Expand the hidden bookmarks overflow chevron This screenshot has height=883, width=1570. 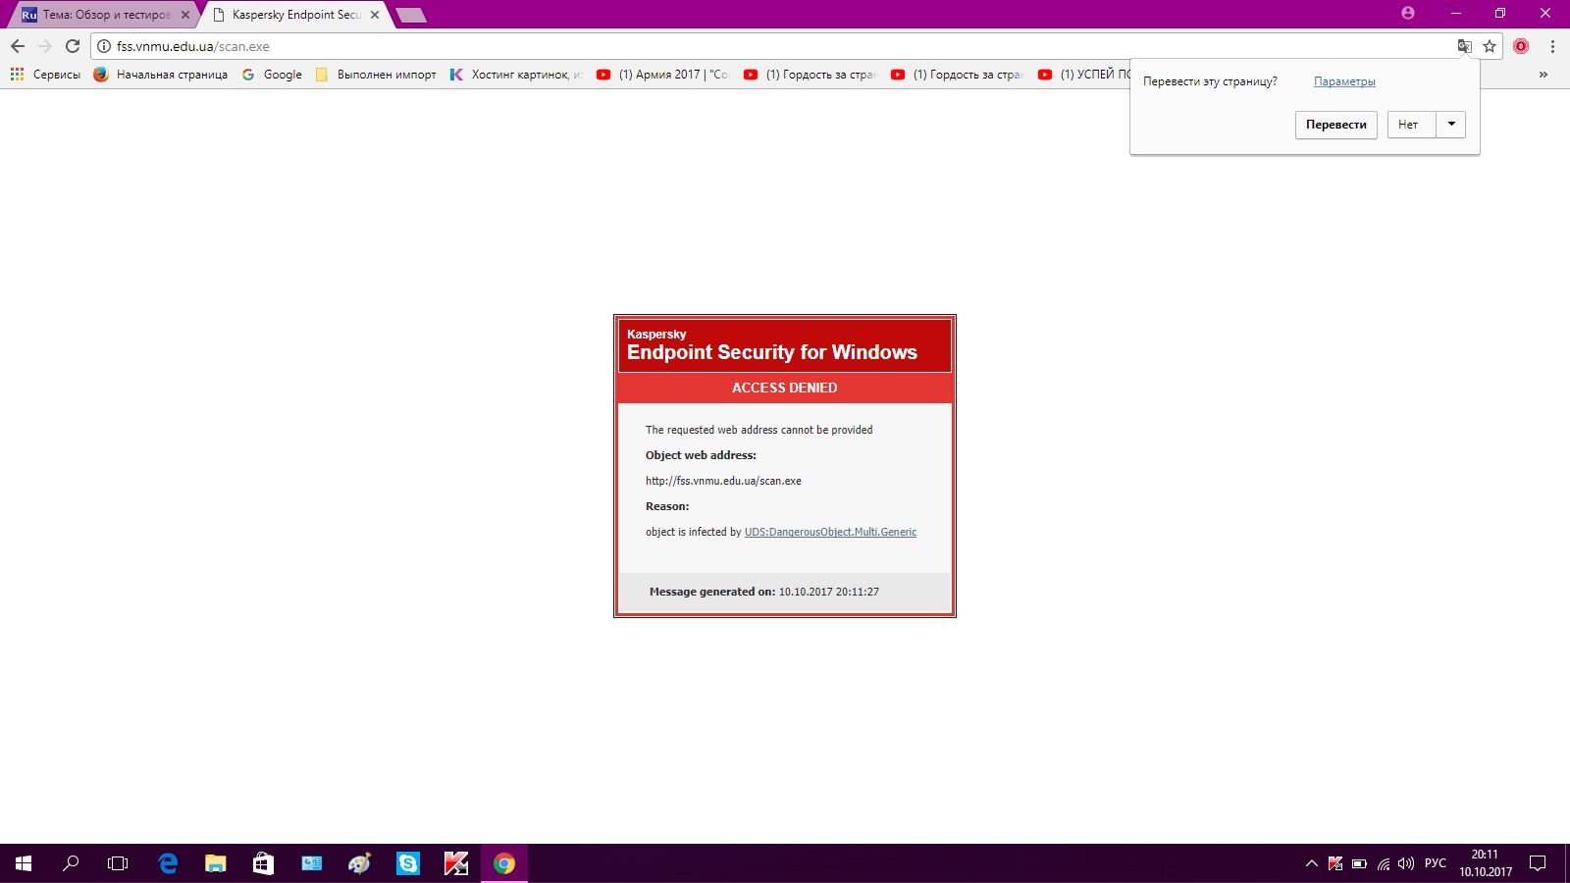coord(1544,75)
